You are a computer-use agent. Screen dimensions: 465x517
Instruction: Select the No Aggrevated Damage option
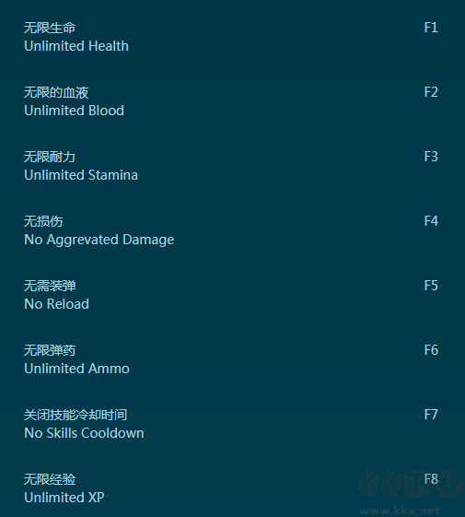pos(99,240)
